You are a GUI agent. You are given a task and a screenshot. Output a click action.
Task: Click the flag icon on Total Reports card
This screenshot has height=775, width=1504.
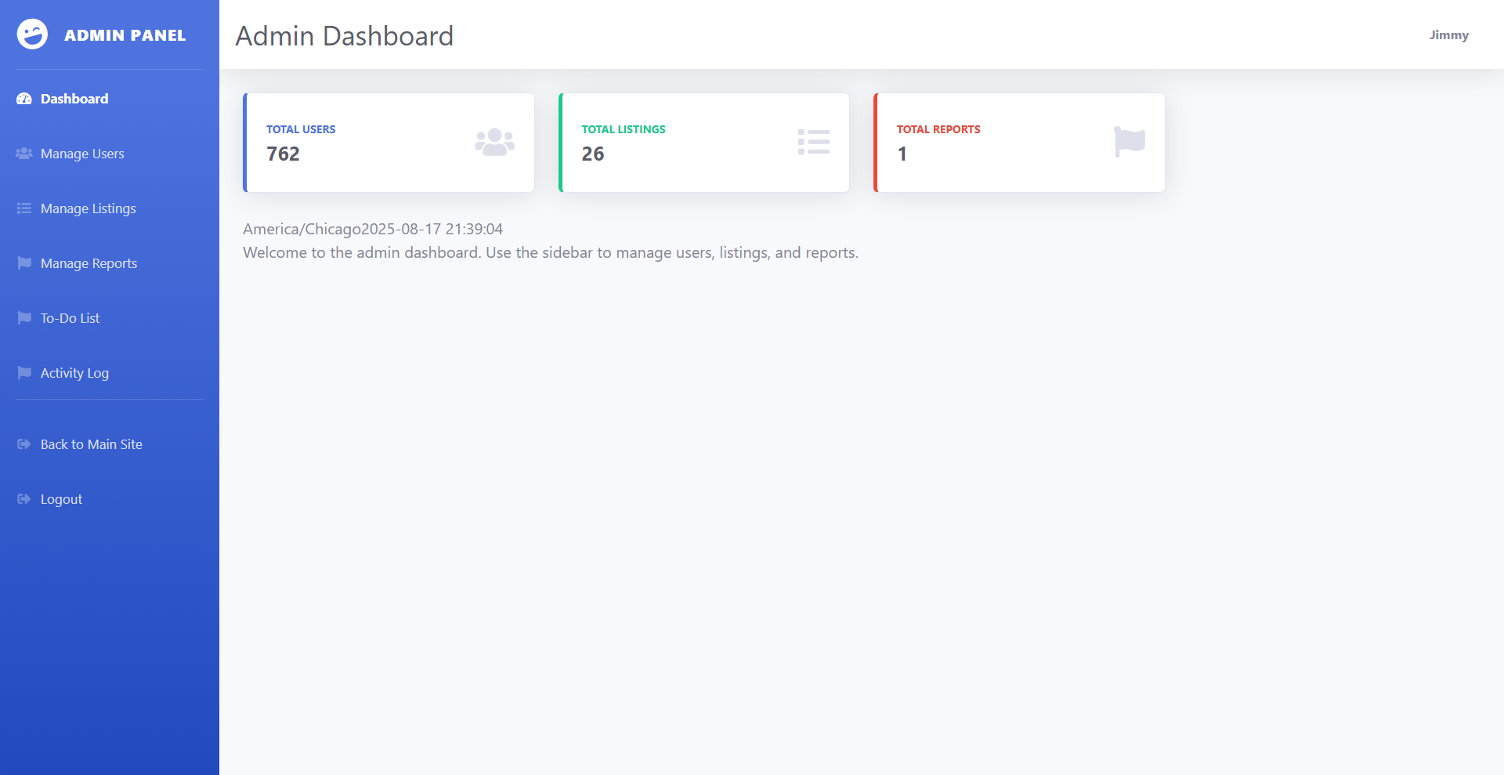(1128, 142)
